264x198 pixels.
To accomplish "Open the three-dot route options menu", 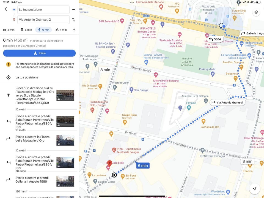I will point(73,10).
